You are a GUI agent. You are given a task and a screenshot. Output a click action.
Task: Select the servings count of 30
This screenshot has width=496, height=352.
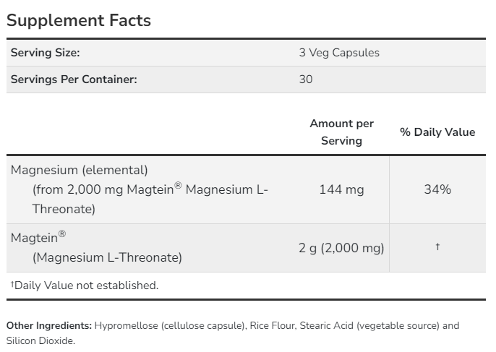[306, 80]
